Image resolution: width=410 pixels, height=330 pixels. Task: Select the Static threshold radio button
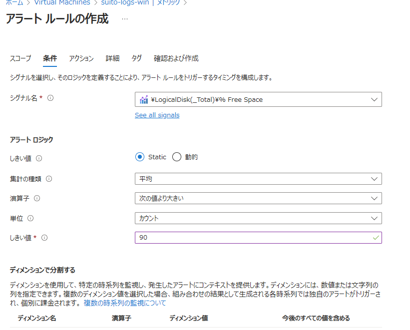(x=140, y=157)
